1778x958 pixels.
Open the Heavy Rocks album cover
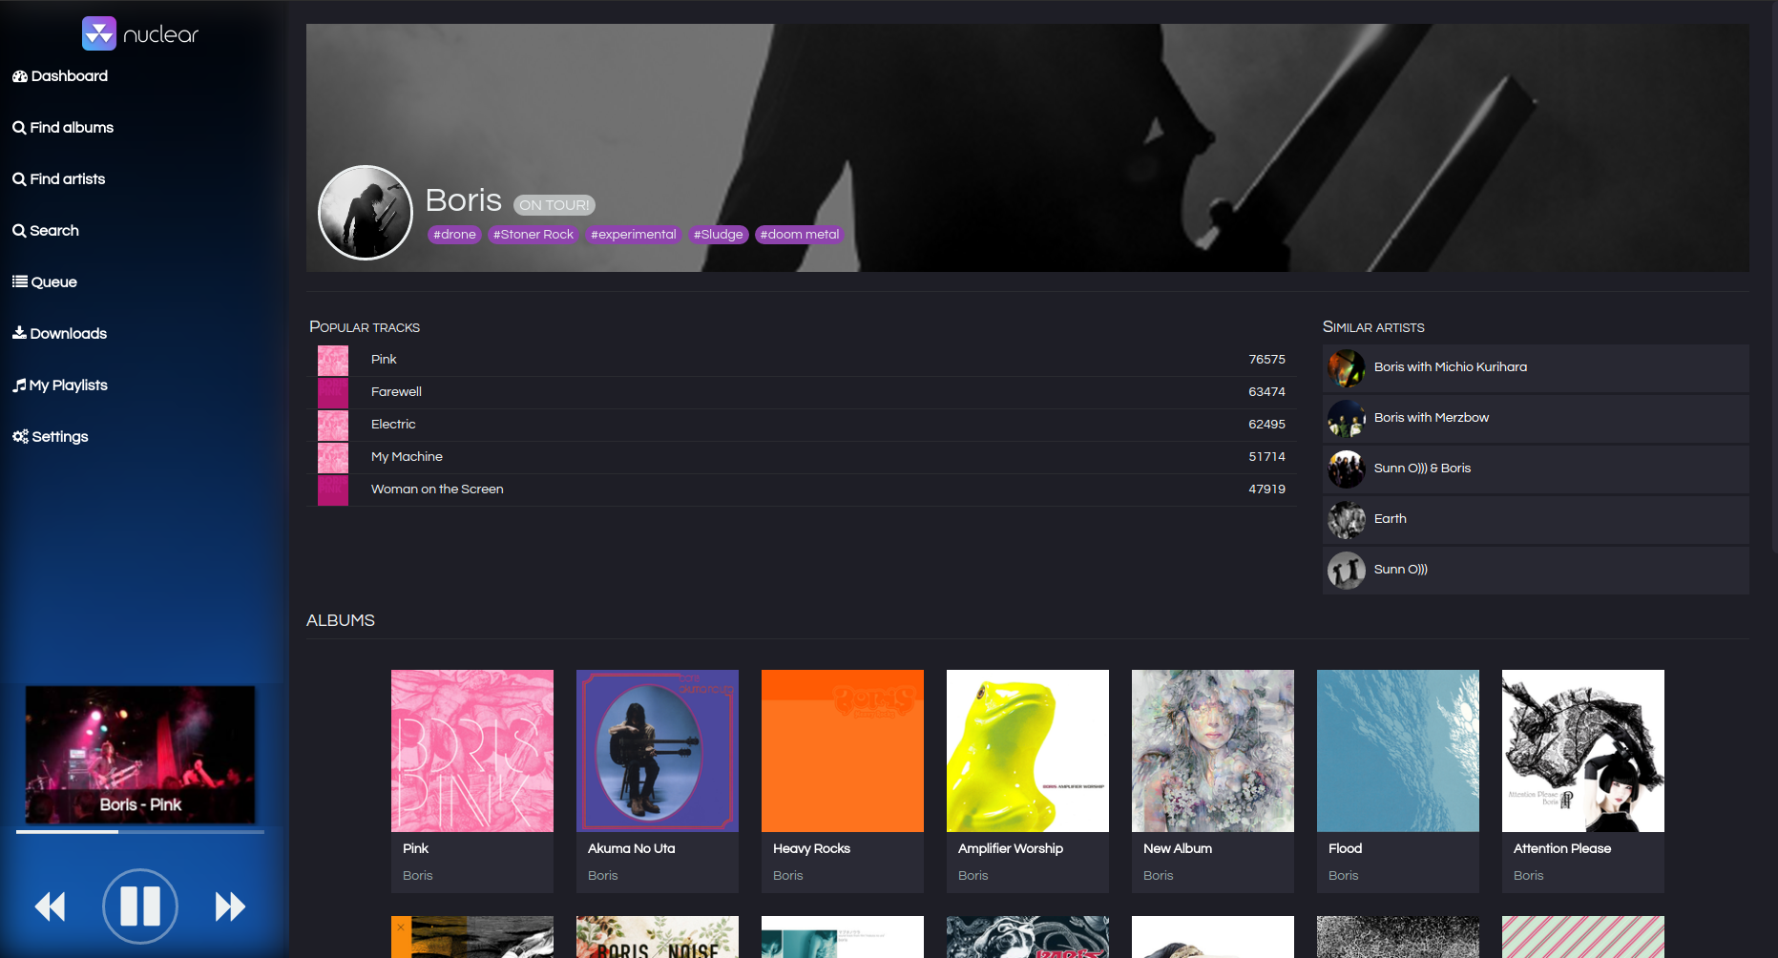[843, 751]
